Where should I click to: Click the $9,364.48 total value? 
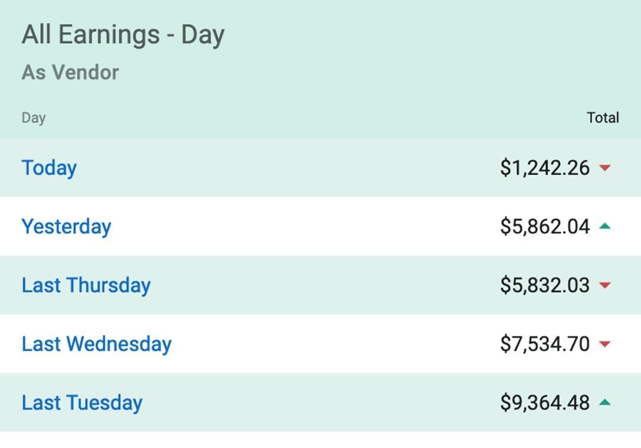click(x=545, y=403)
